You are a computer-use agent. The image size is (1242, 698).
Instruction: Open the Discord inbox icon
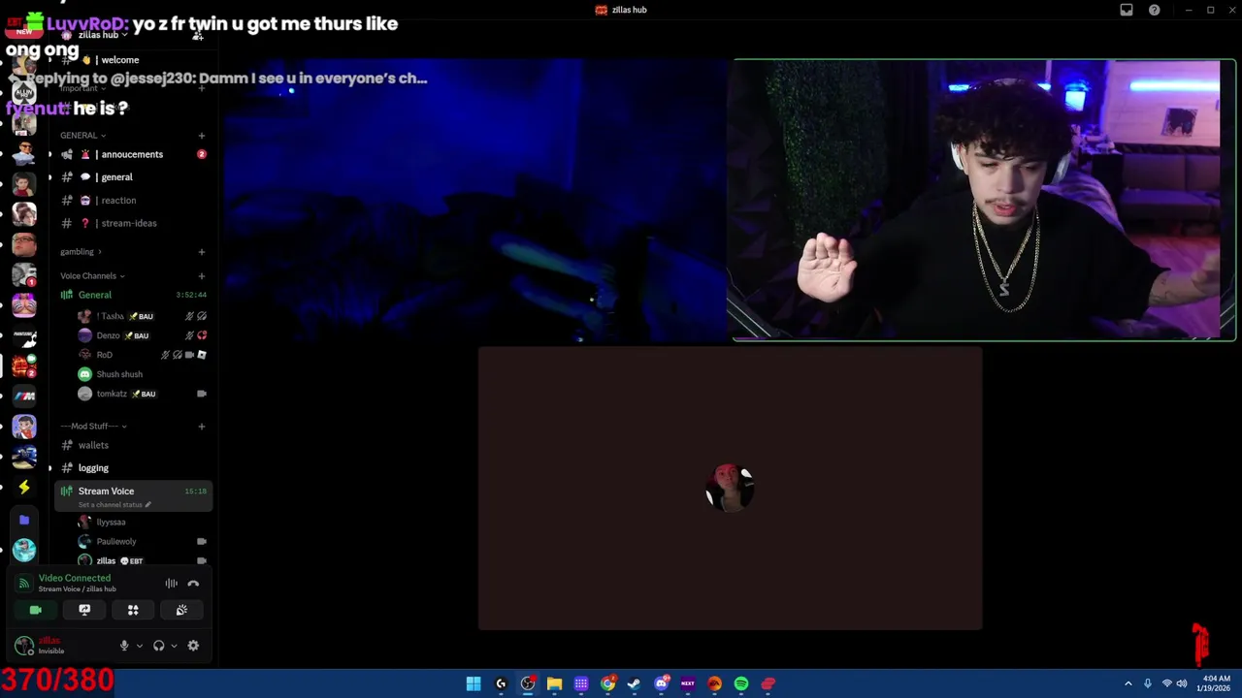1127,10
